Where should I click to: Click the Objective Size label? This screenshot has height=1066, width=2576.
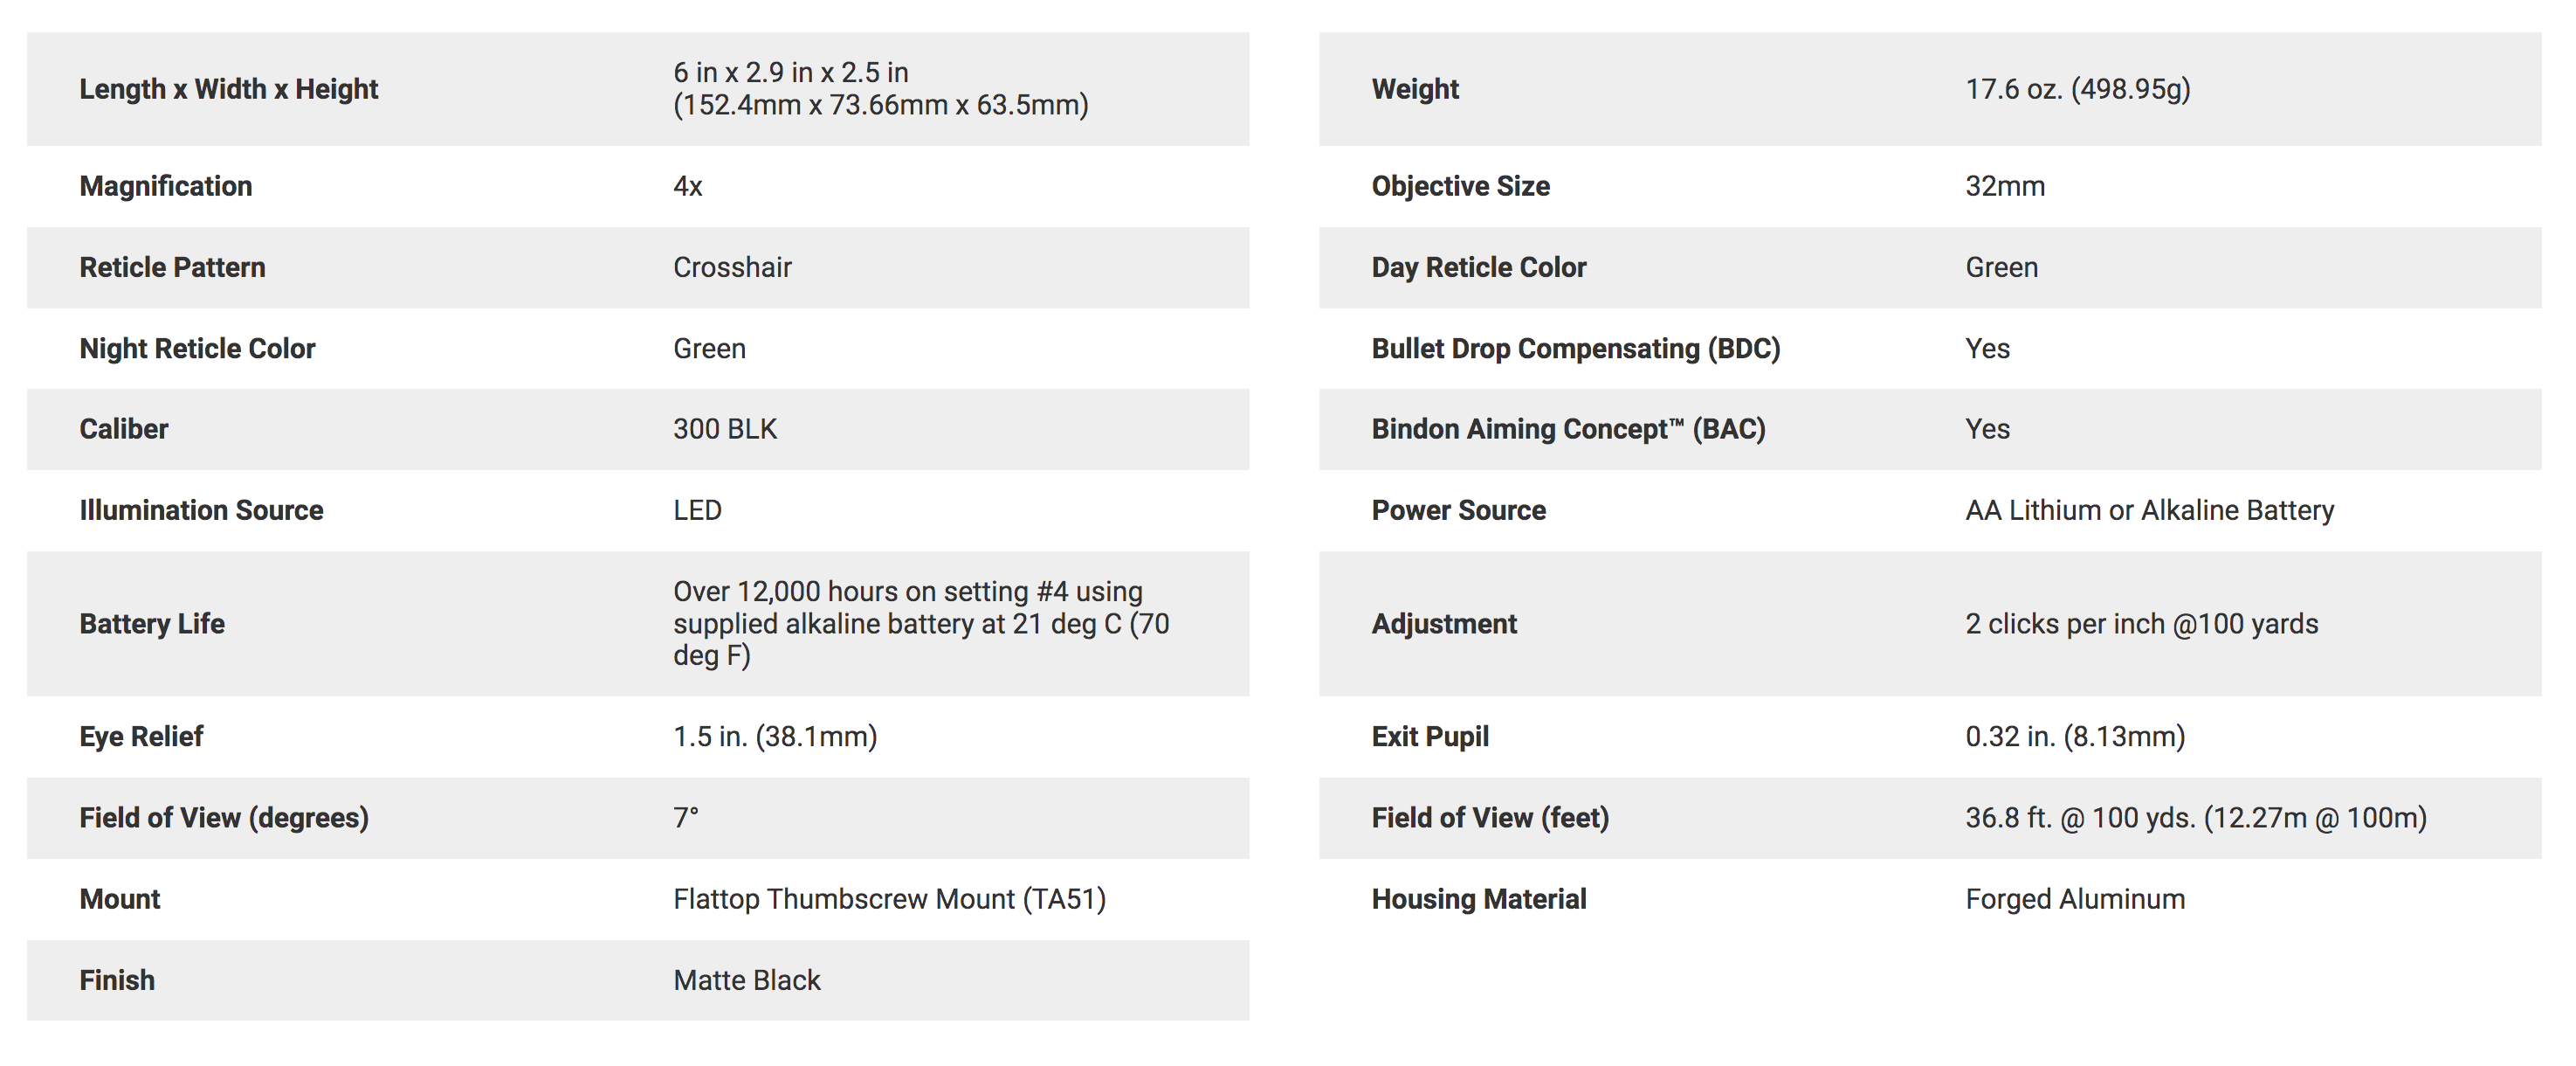tap(1461, 186)
